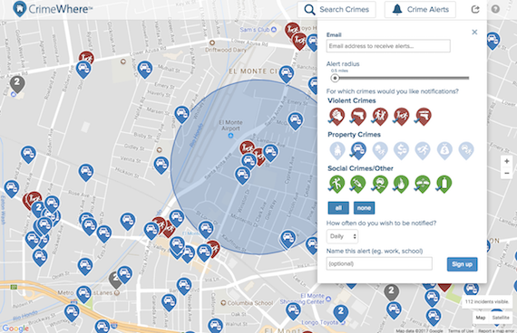Focus the alert name optional field
Viewport: 517px width, 333px height.
coord(379,263)
